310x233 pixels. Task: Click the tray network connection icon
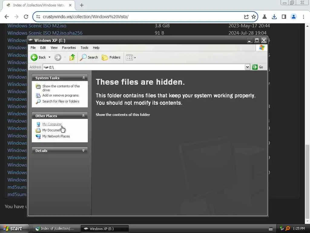282,229
